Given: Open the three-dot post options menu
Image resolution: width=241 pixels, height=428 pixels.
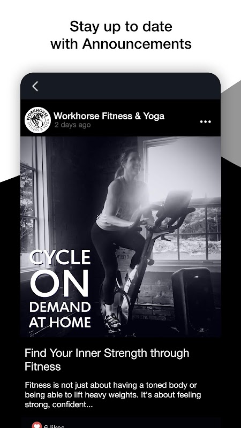Looking at the screenshot, I should click(205, 122).
